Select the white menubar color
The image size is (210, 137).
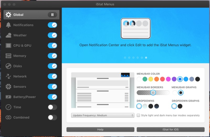tap(139, 79)
